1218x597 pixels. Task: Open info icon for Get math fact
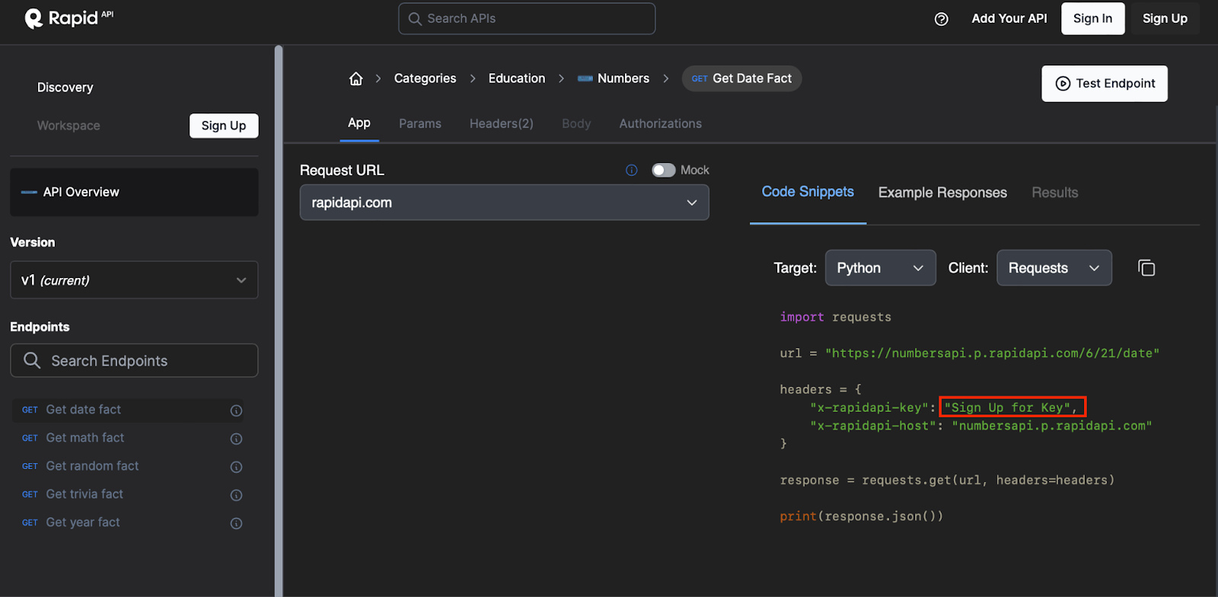pos(236,439)
